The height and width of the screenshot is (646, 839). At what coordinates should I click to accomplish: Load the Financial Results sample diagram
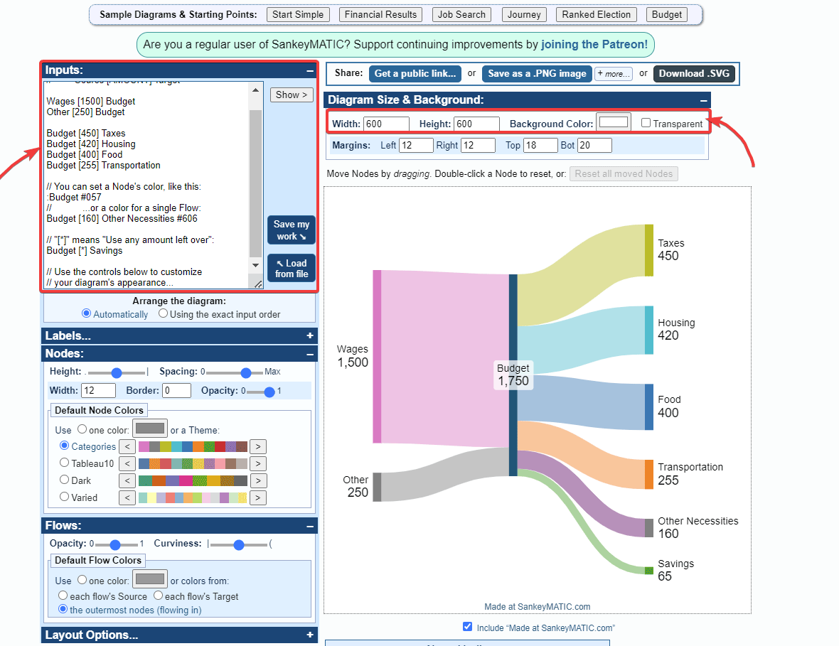(x=380, y=14)
